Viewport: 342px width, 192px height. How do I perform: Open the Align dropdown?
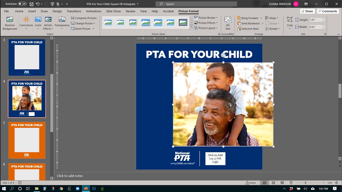(272, 18)
